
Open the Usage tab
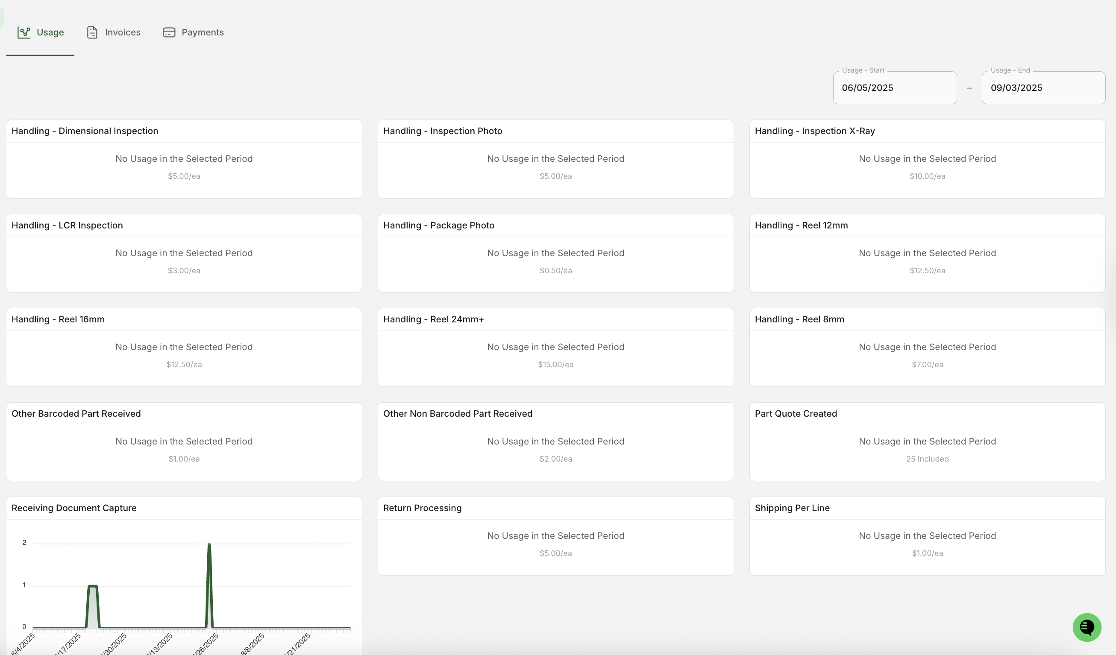coord(40,32)
